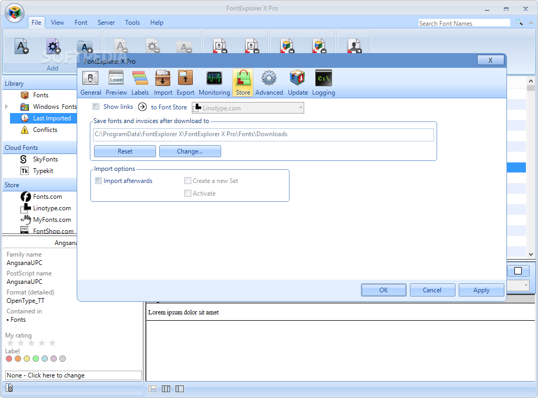Open the Linotype.com store
538x398 pixels.
click(x=52, y=208)
